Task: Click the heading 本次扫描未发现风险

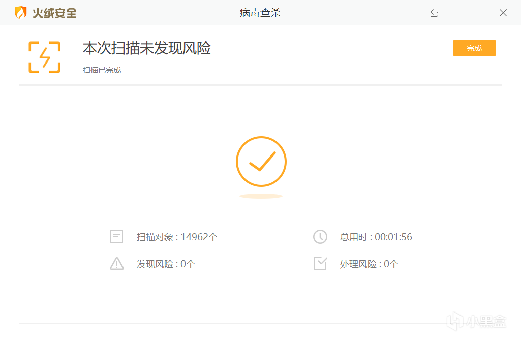Action: click(147, 48)
